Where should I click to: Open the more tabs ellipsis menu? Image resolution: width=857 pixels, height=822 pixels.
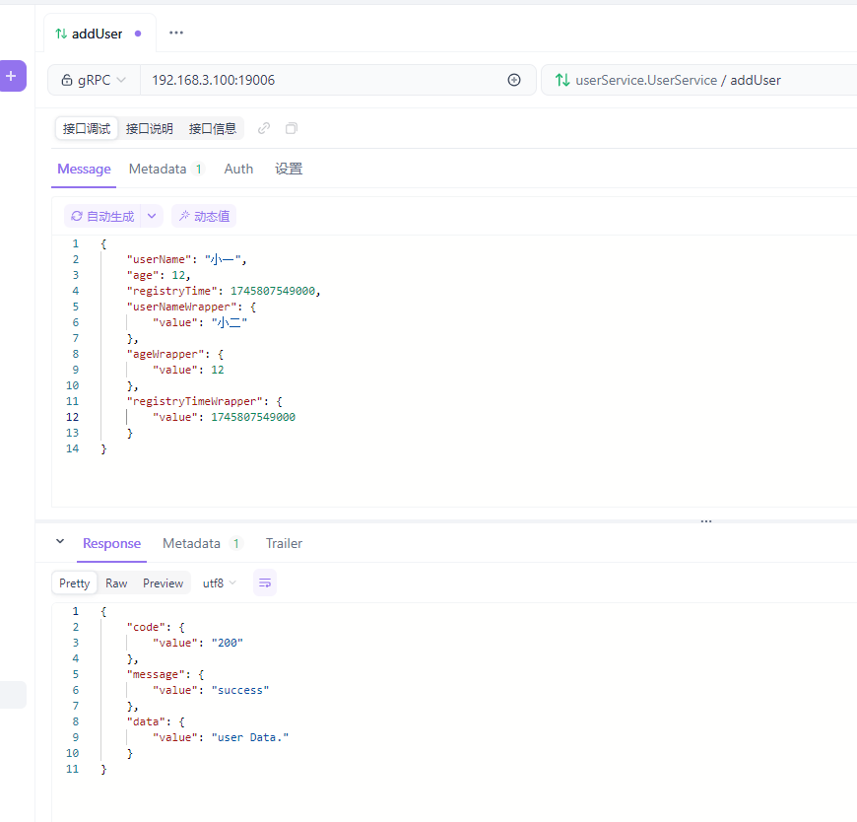(x=176, y=33)
